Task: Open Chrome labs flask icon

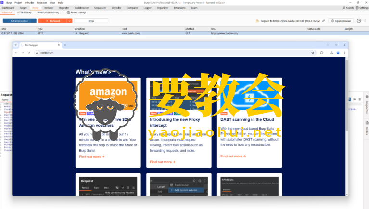Action: 331,53
